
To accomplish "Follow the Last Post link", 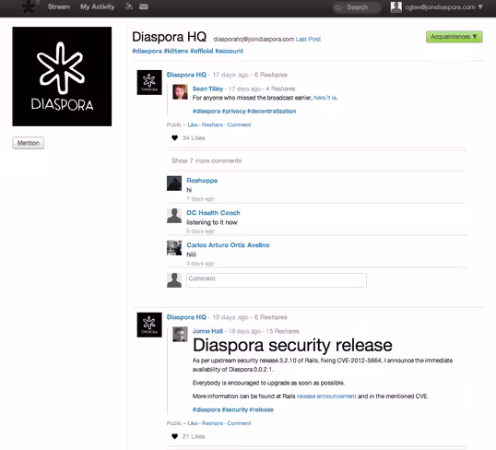I will point(308,40).
